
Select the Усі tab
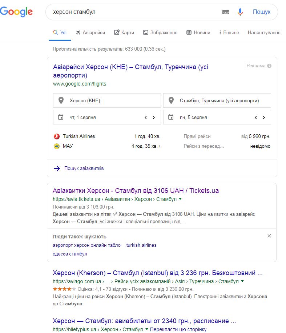pyautogui.click(x=60, y=32)
